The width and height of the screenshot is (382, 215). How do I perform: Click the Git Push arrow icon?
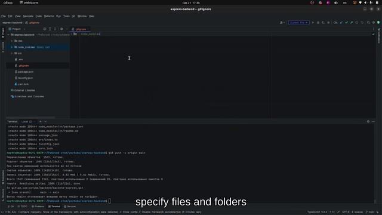(352, 23)
